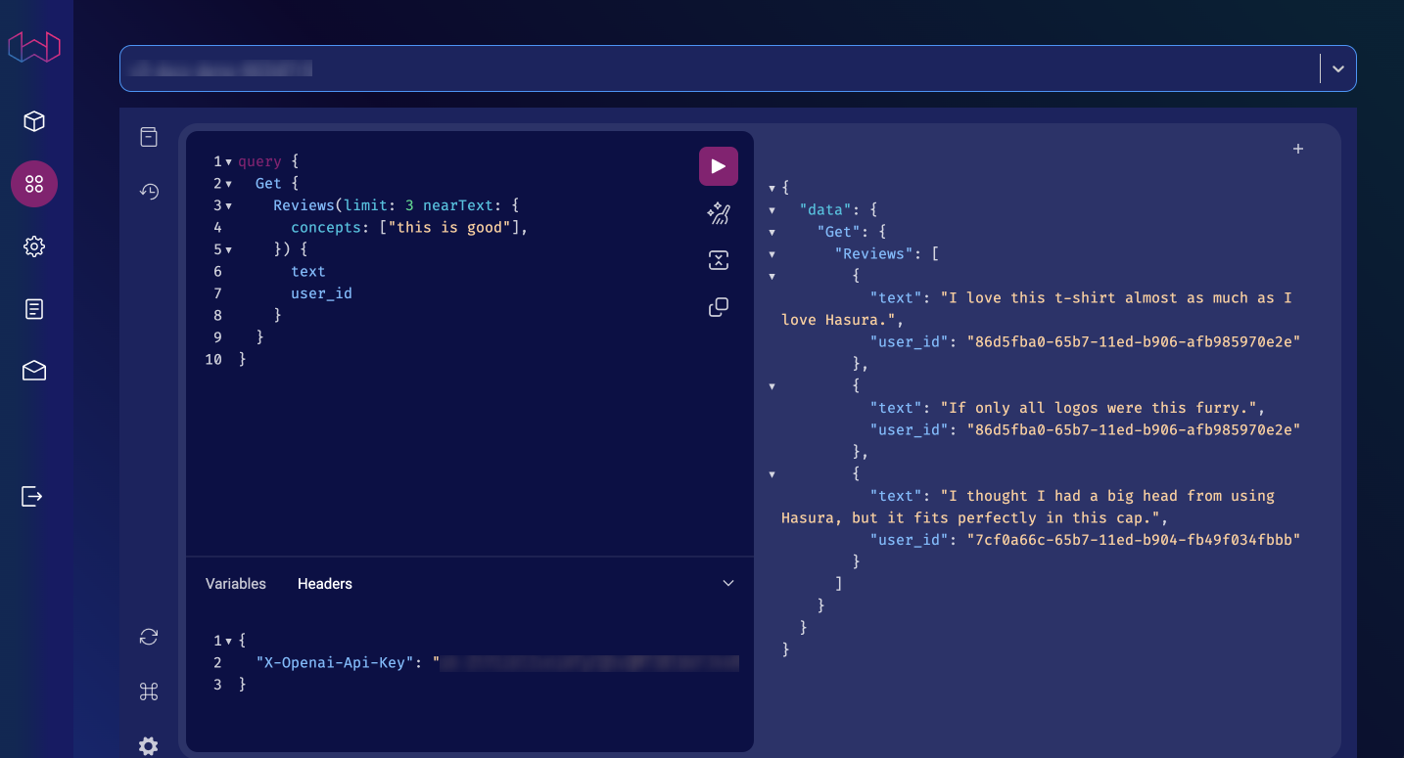
Task: Collapse the Variables and Headers section
Action: coord(728,583)
